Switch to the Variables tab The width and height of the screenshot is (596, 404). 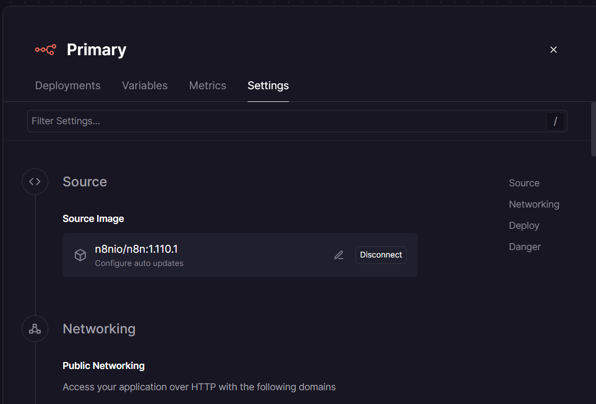pos(145,85)
